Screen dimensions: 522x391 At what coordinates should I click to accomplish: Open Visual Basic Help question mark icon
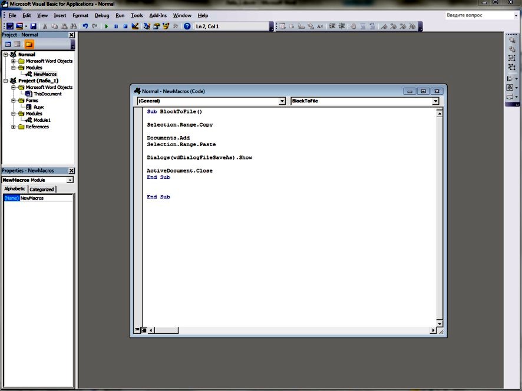(187, 26)
